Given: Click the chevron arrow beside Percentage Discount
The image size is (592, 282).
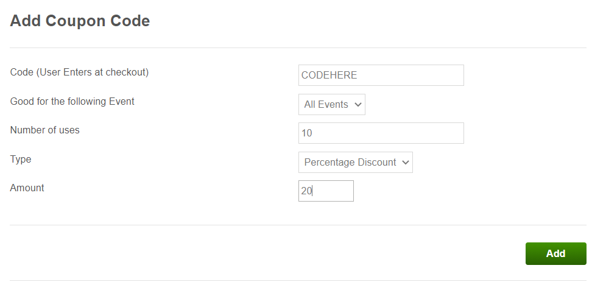Looking at the screenshot, I should coord(404,163).
